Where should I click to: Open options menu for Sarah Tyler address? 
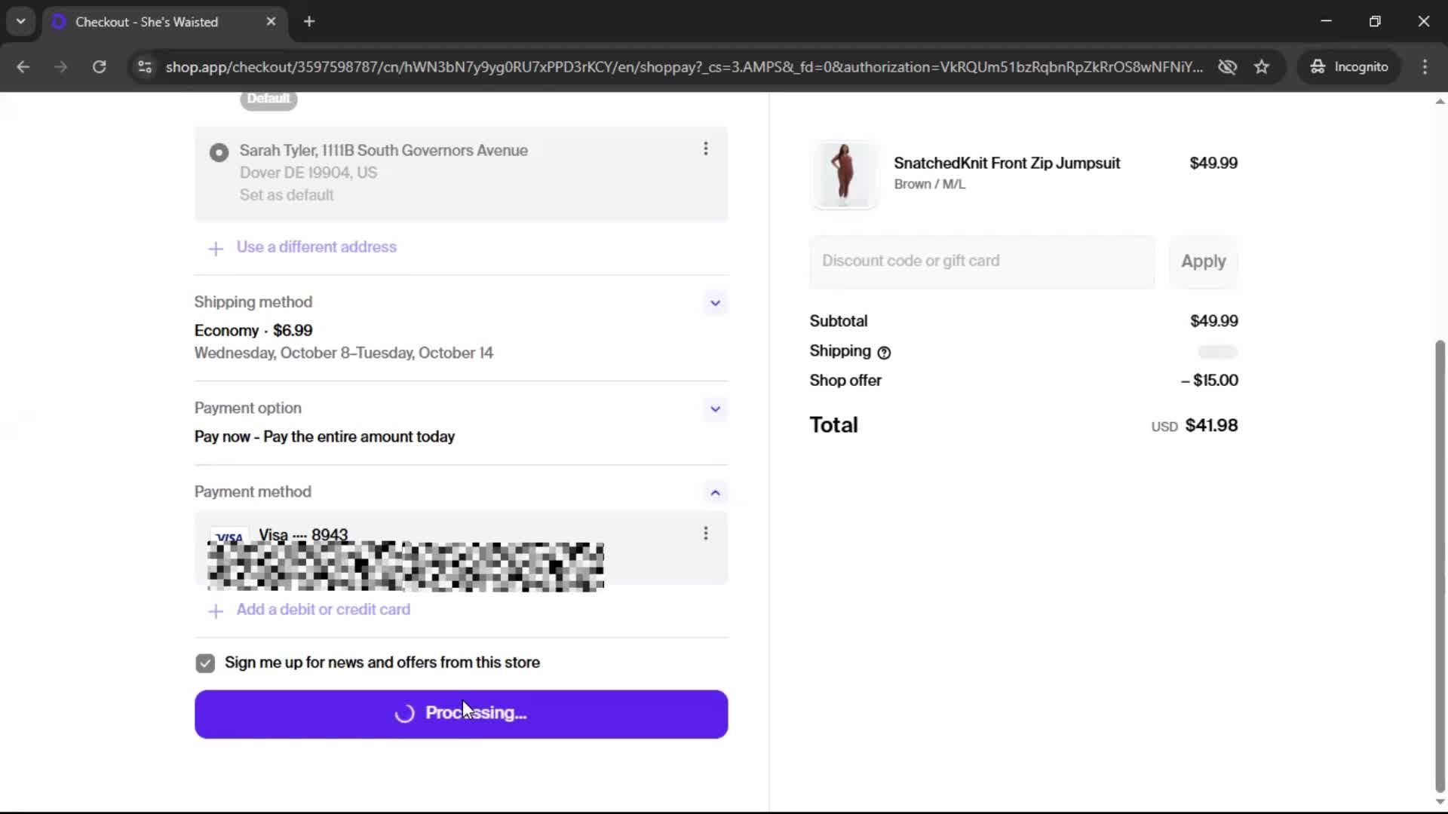706,149
